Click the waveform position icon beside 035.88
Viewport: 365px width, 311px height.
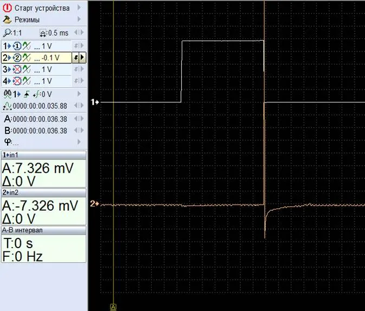(7, 106)
